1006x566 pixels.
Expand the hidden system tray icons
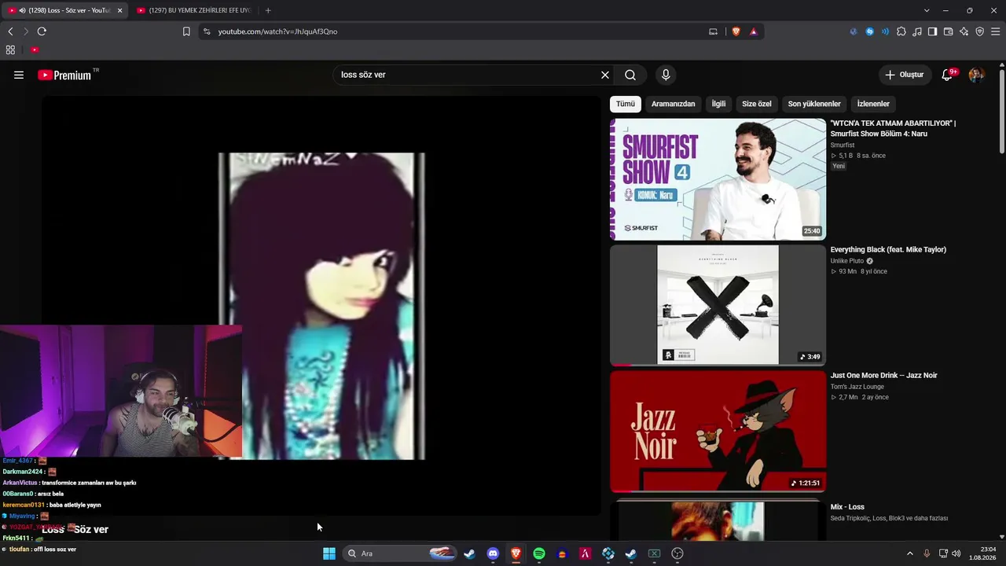(910, 553)
